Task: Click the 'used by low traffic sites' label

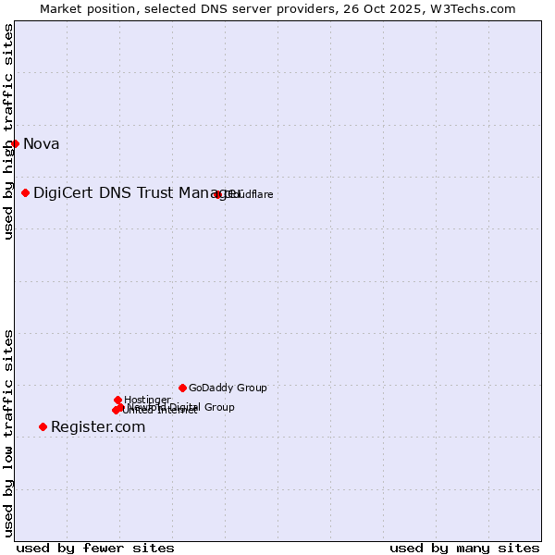Action: [x=8, y=433]
